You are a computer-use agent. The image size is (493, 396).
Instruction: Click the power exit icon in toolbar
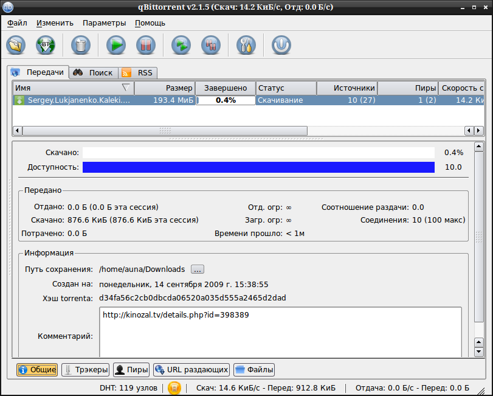281,45
